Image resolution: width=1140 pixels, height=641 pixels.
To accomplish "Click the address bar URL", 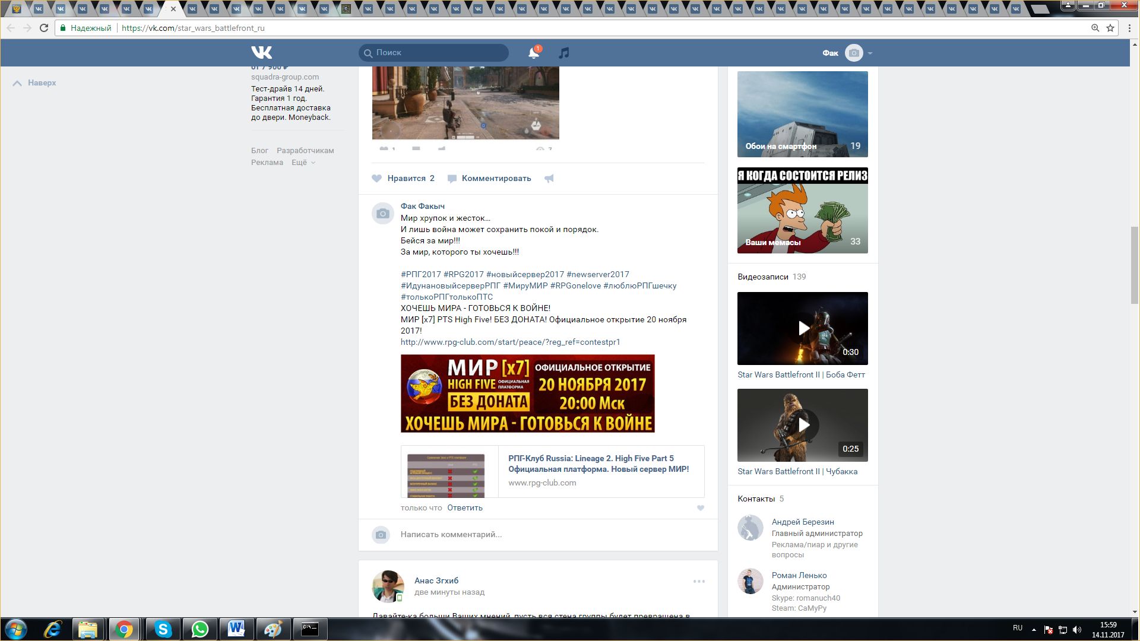I will (193, 28).
